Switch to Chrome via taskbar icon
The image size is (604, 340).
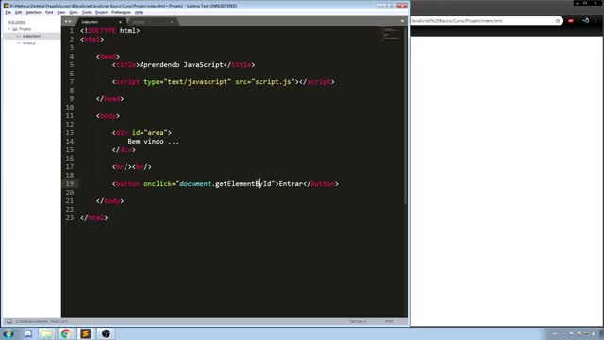pos(66,333)
